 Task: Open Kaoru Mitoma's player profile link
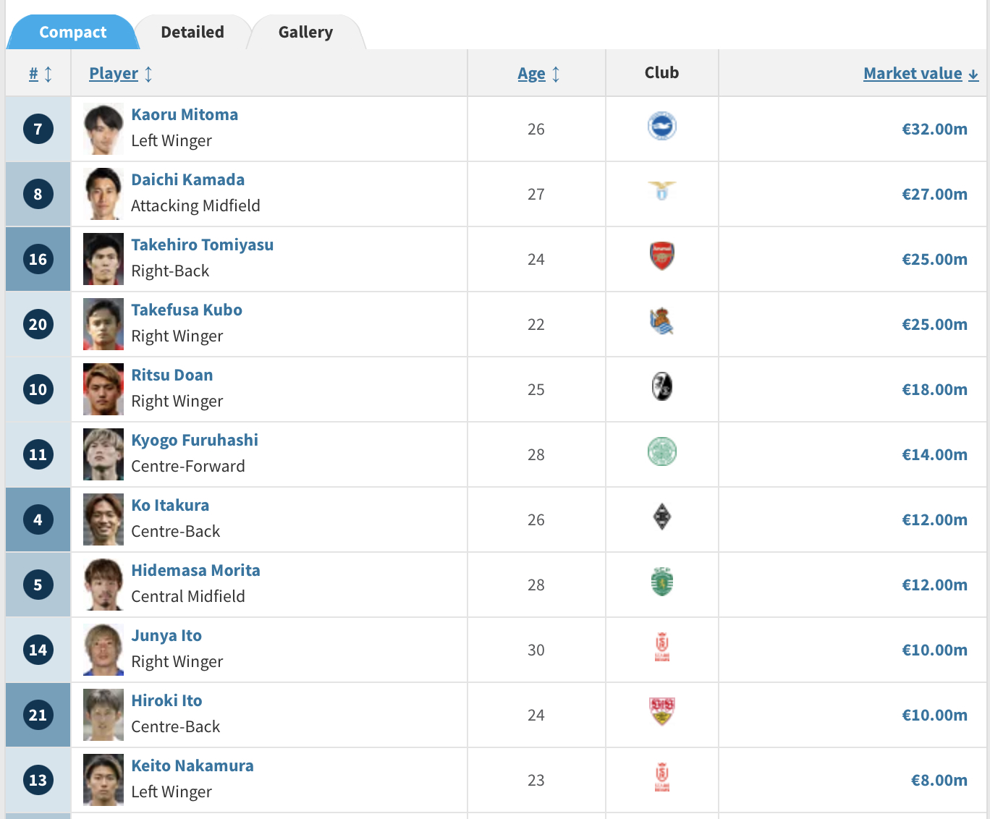tap(185, 114)
